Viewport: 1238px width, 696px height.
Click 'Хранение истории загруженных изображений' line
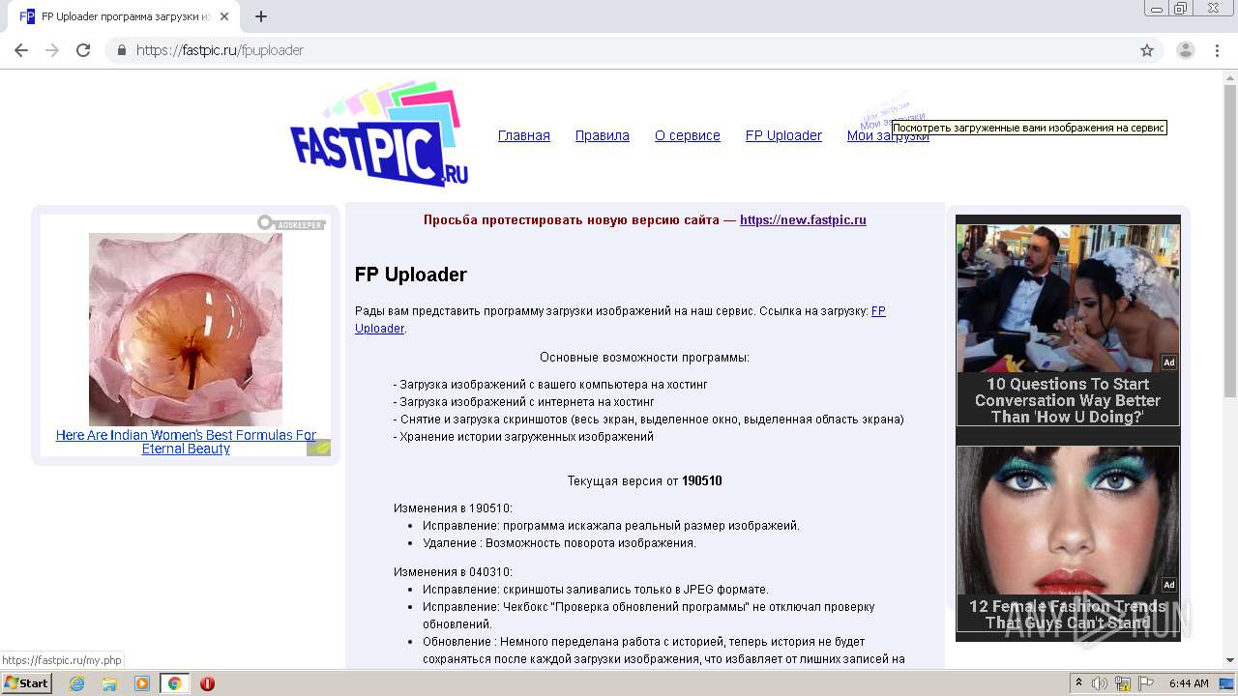(x=523, y=437)
